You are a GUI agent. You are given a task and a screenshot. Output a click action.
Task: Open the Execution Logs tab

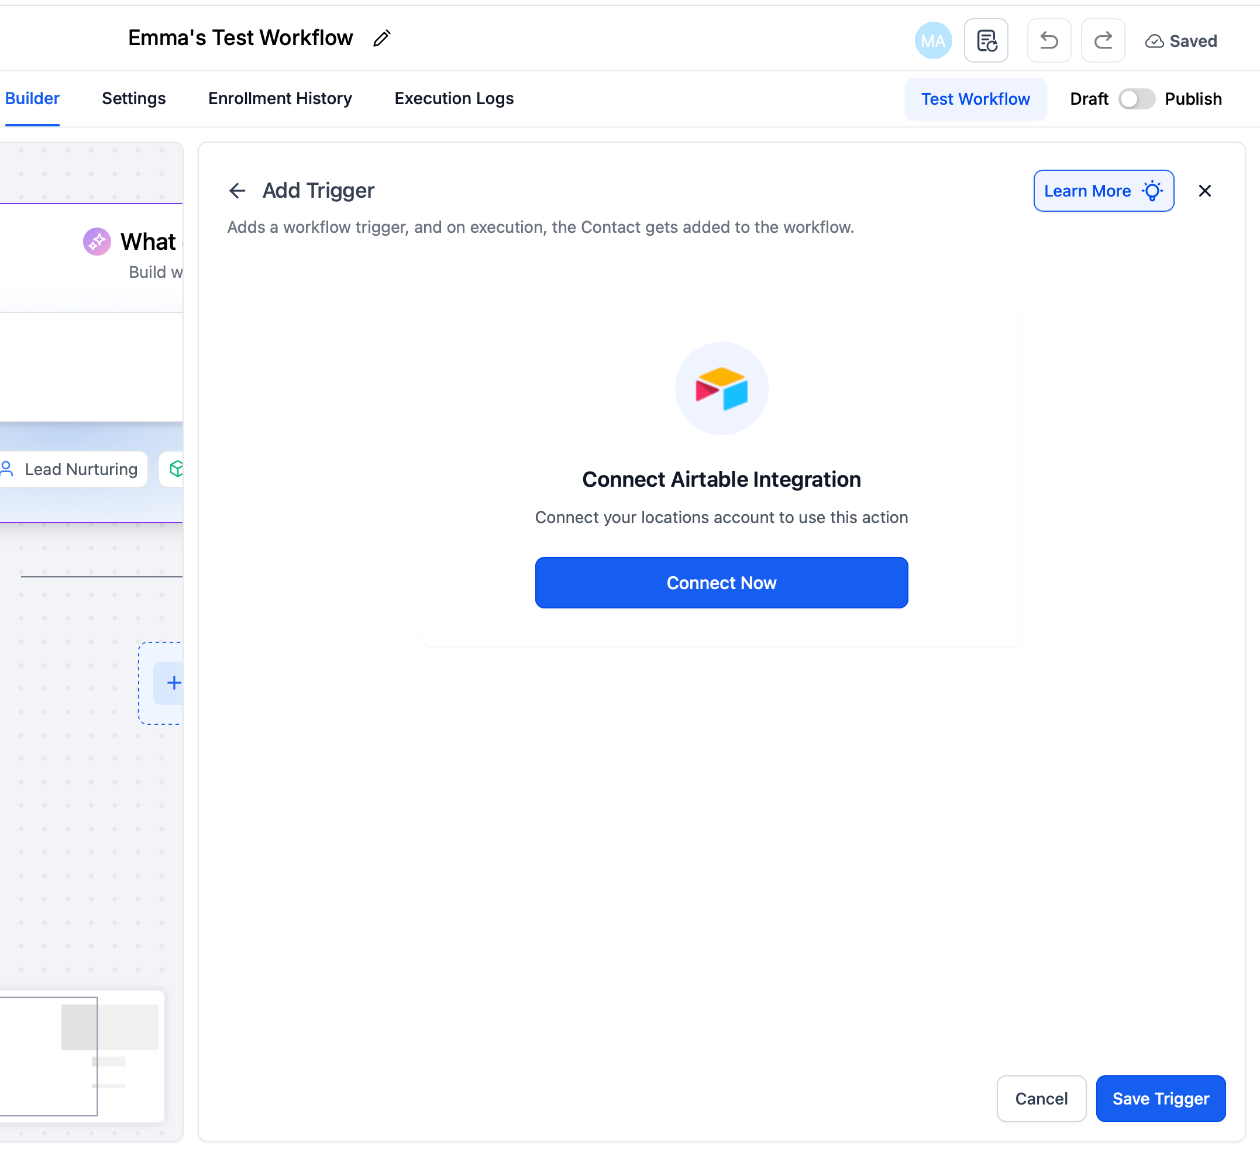(x=454, y=98)
